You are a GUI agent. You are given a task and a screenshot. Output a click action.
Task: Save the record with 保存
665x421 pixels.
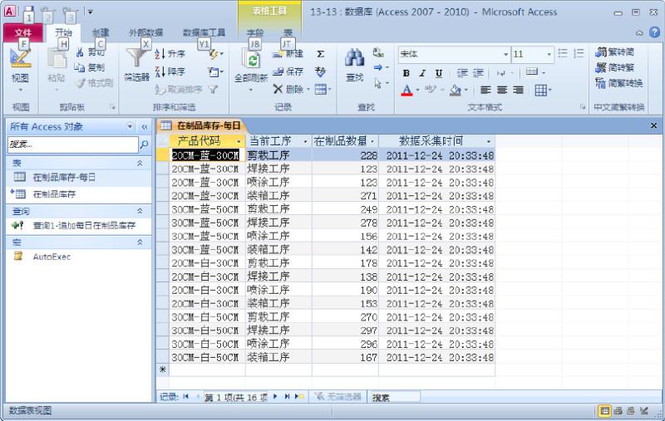coord(288,71)
